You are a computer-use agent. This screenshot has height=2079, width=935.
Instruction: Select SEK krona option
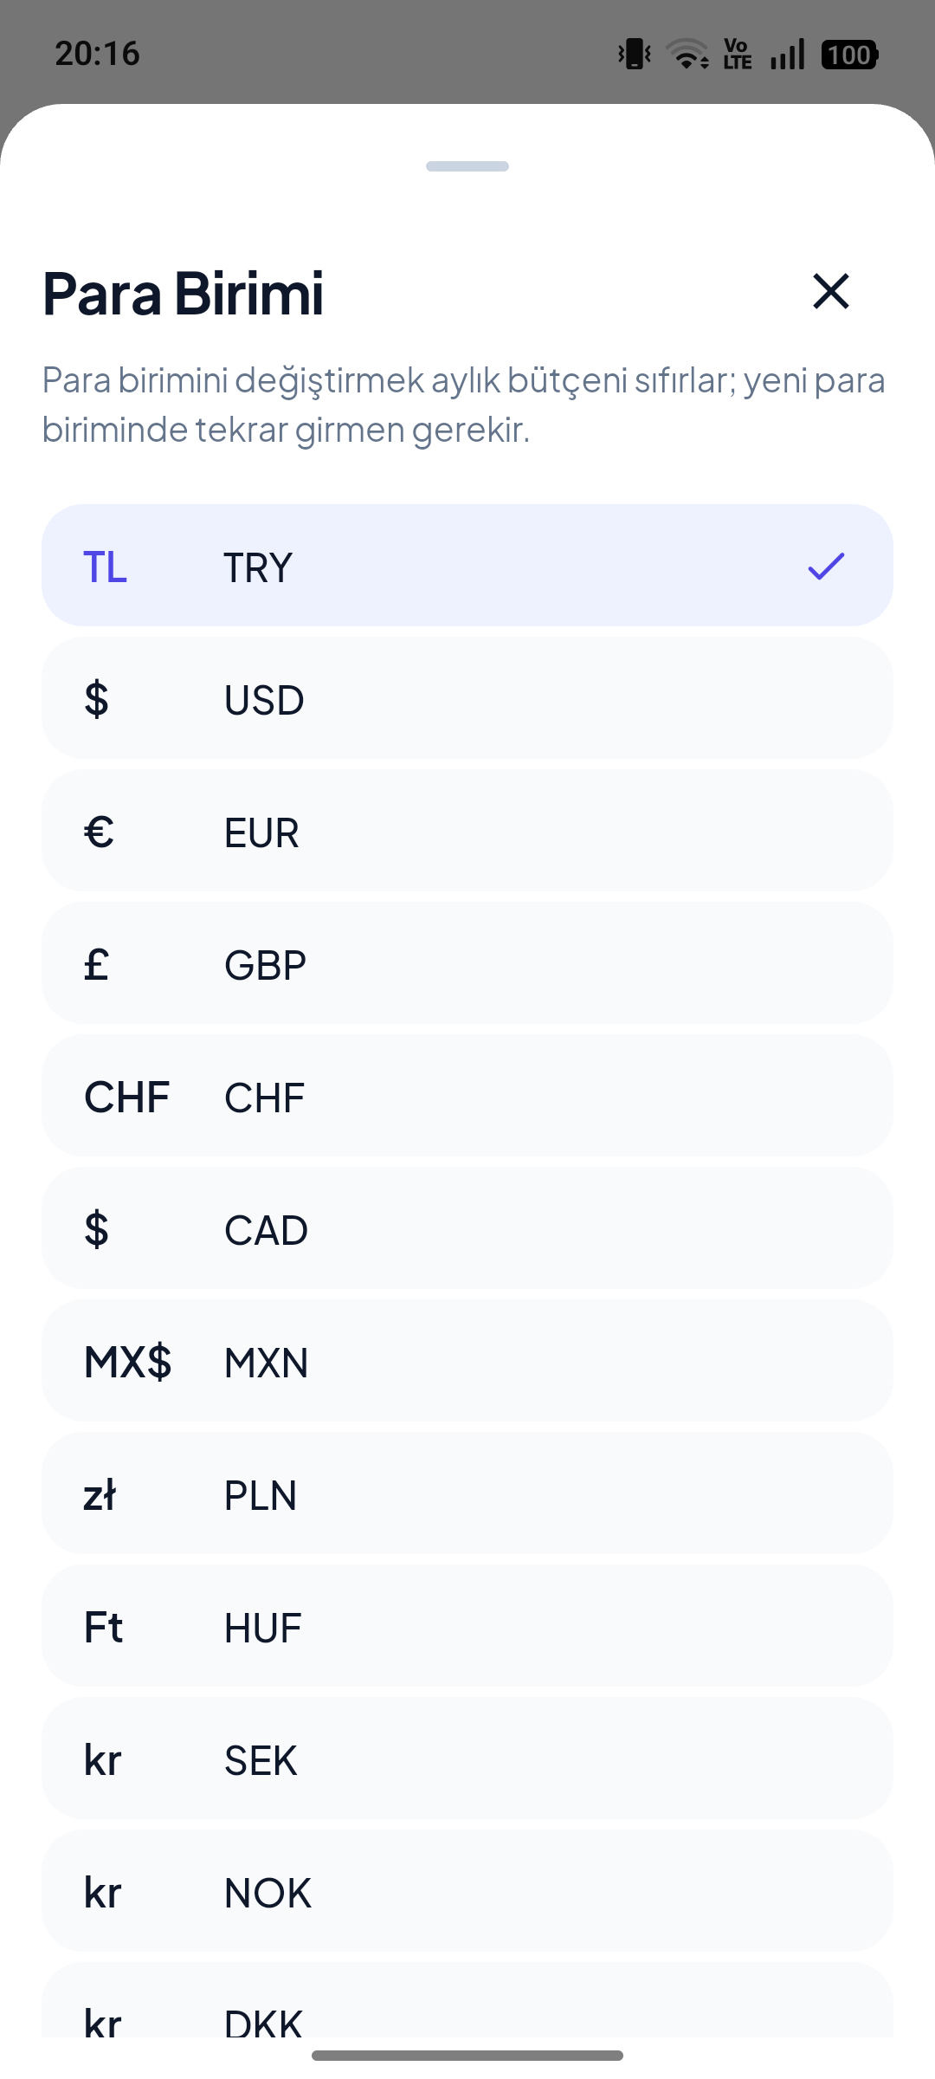coord(467,1758)
